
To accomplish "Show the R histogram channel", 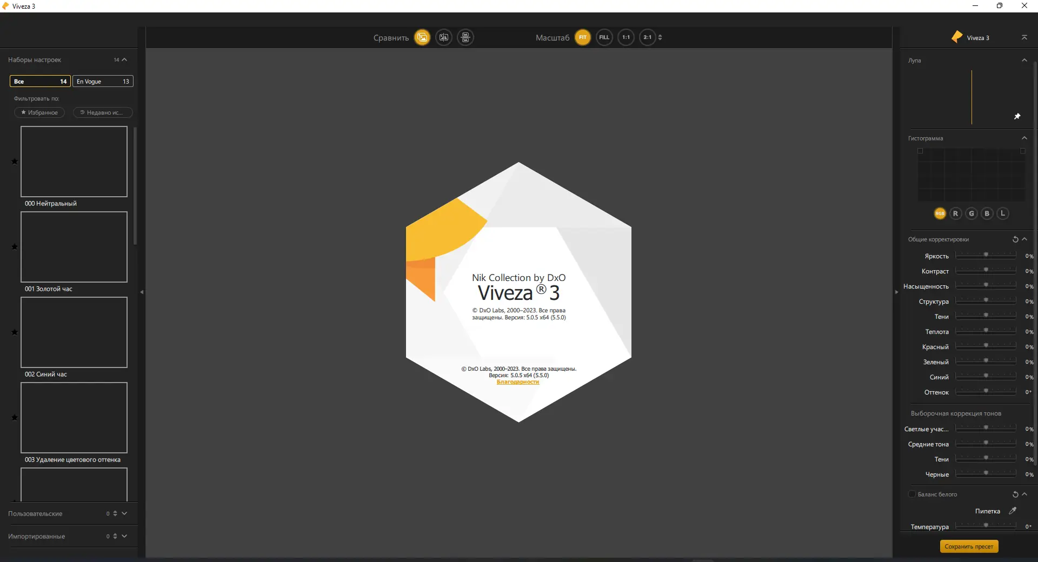I will tap(955, 213).
